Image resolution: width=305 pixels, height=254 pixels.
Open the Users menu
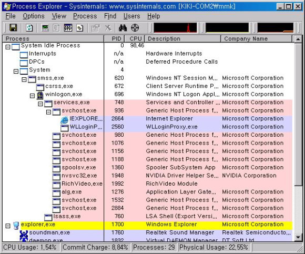tap(131, 16)
